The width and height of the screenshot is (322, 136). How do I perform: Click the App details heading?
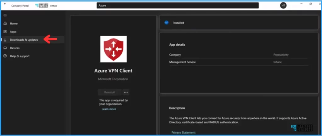click(177, 45)
